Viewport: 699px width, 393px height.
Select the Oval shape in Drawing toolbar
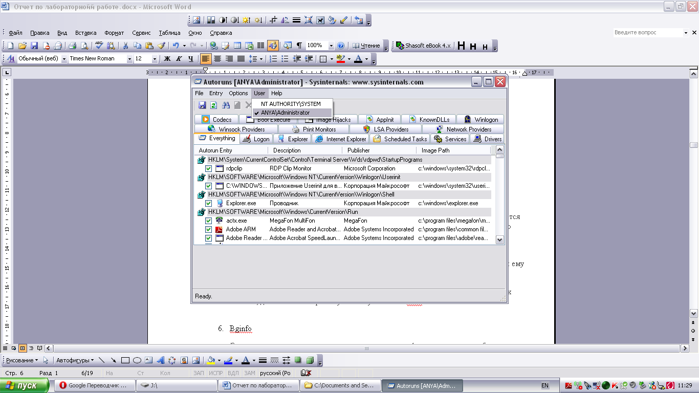tap(137, 360)
